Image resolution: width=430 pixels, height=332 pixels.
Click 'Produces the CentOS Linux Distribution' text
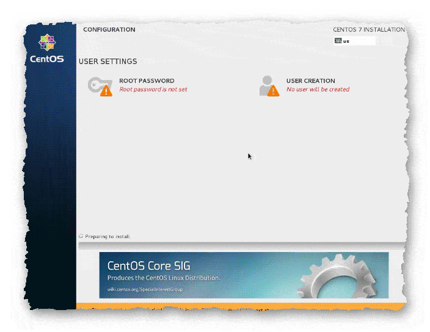point(164,278)
